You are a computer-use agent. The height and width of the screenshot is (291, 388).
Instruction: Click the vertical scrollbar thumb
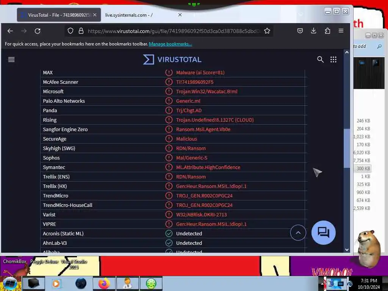coord(347,149)
